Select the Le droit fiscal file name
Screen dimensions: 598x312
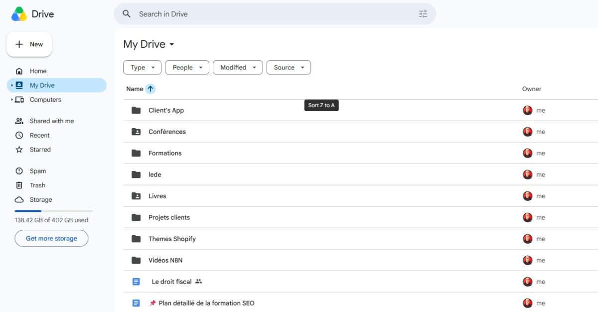pos(171,282)
